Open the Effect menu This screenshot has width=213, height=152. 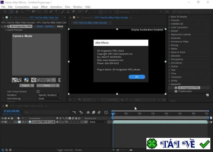[44, 7]
